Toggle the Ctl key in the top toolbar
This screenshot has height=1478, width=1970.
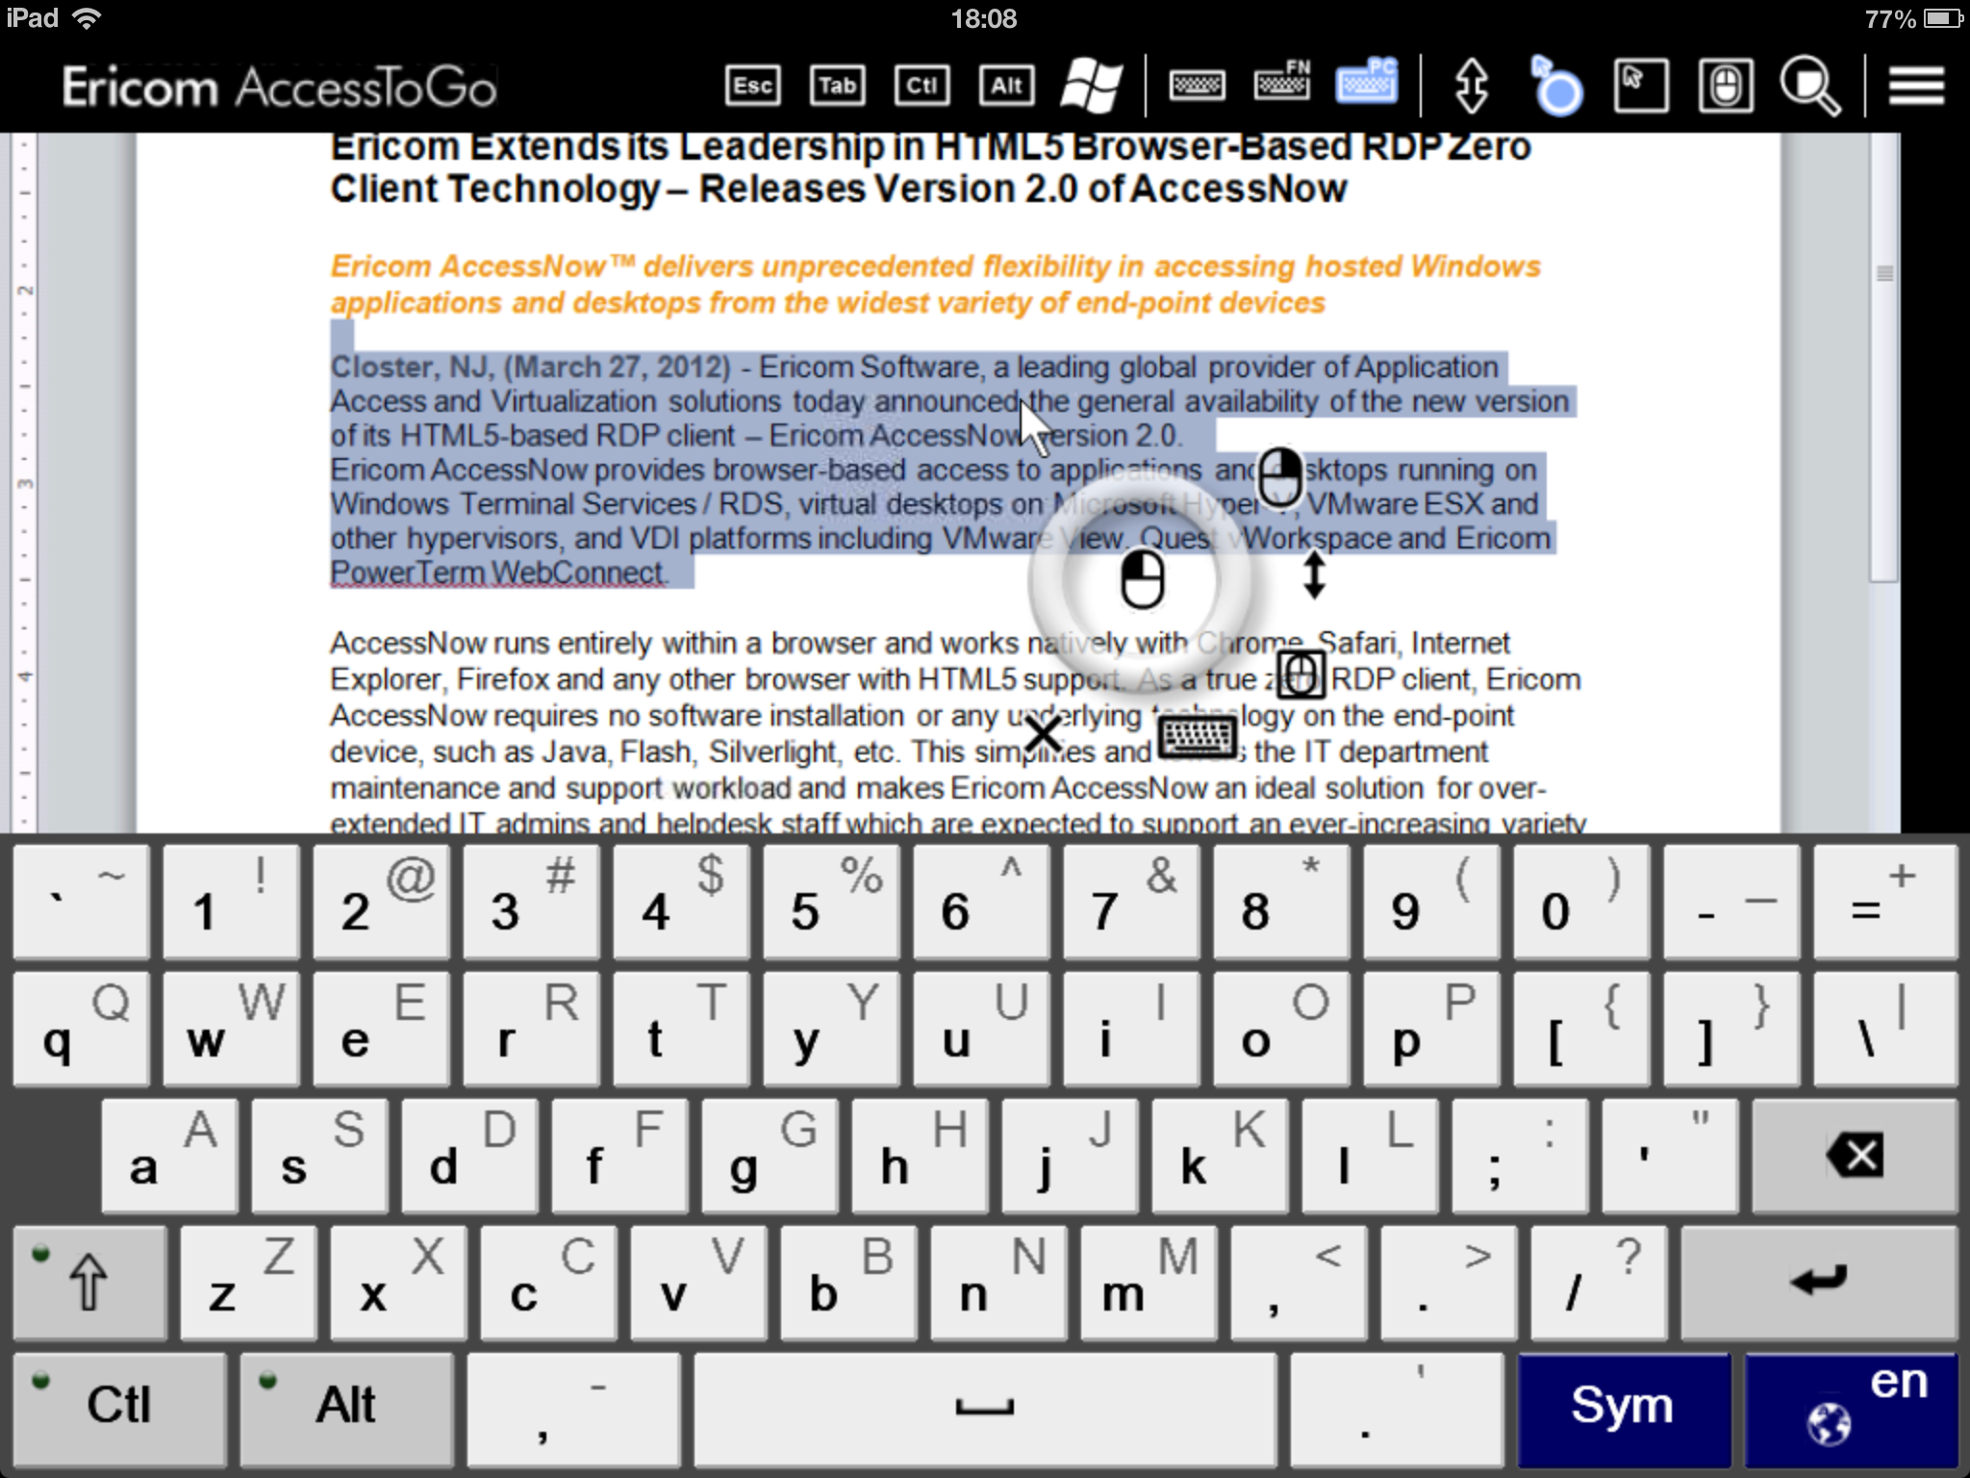922,87
